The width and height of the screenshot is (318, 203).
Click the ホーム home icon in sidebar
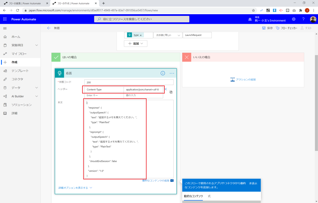5,37
